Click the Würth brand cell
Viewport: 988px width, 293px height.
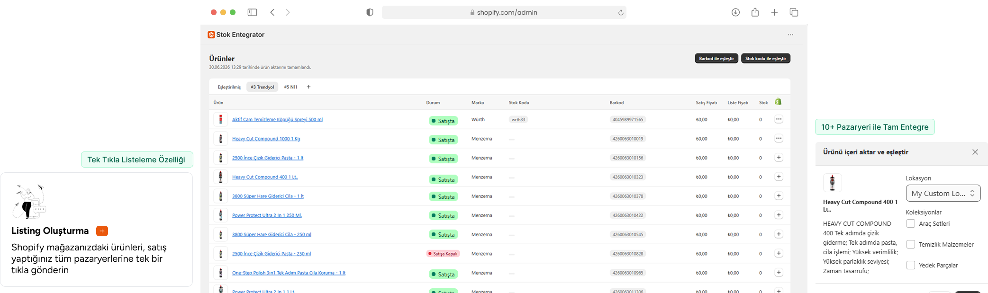tap(478, 120)
